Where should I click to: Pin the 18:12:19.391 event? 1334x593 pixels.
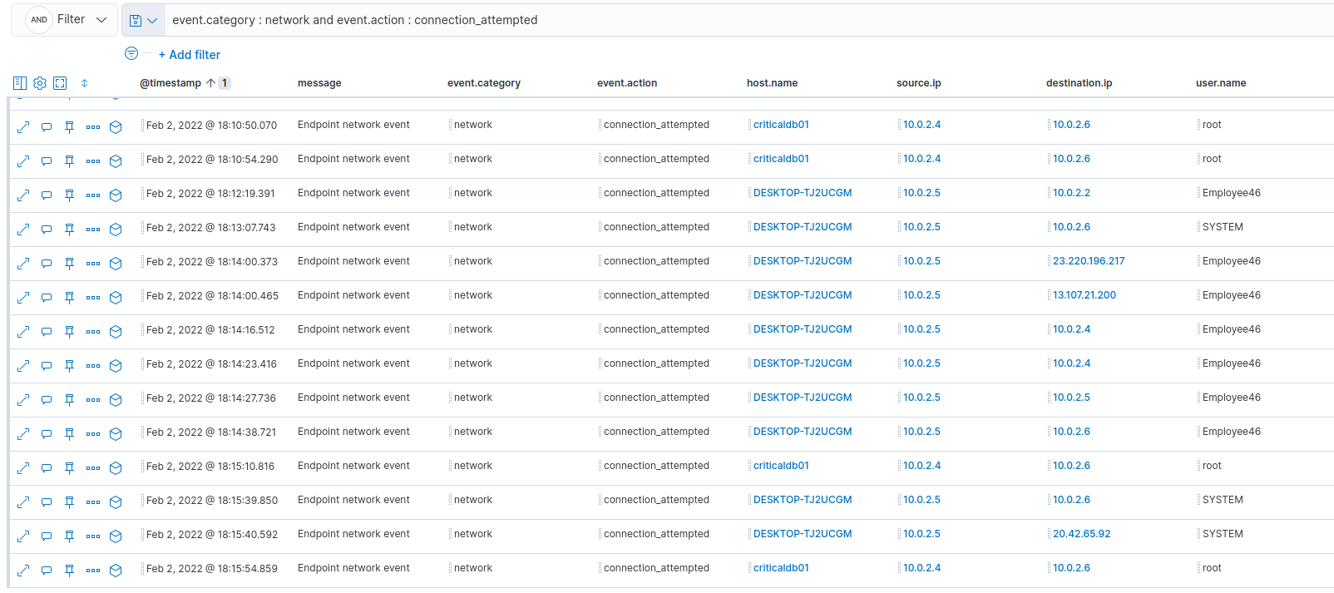click(x=70, y=195)
